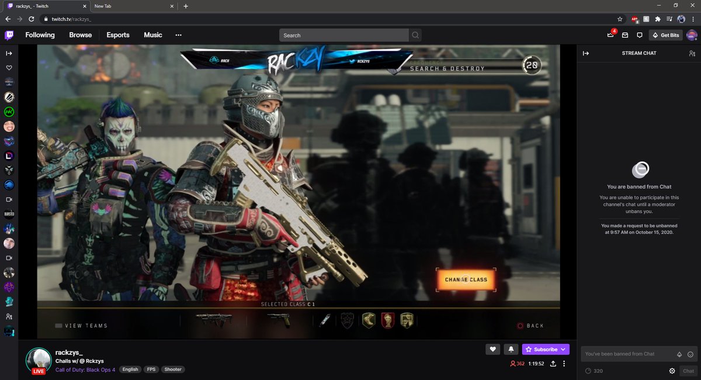Click the search magnifier button
This screenshot has height=380, width=701.
click(415, 35)
